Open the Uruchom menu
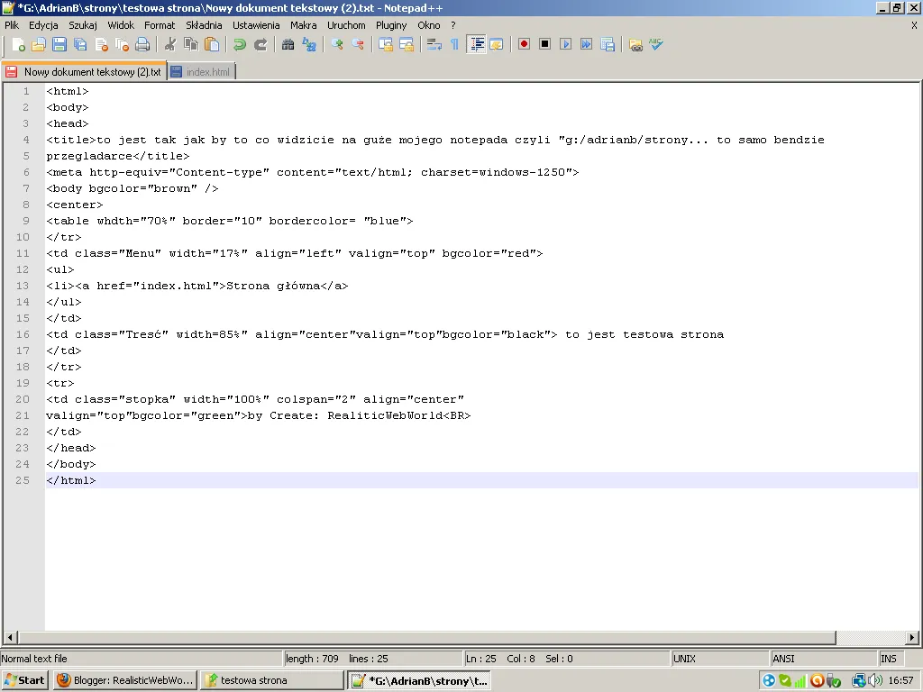923x692 pixels. [x=346, y=25]
